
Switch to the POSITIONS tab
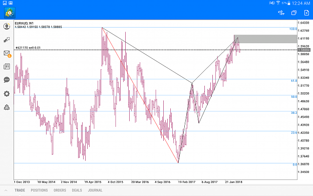[x=39, y=190]
